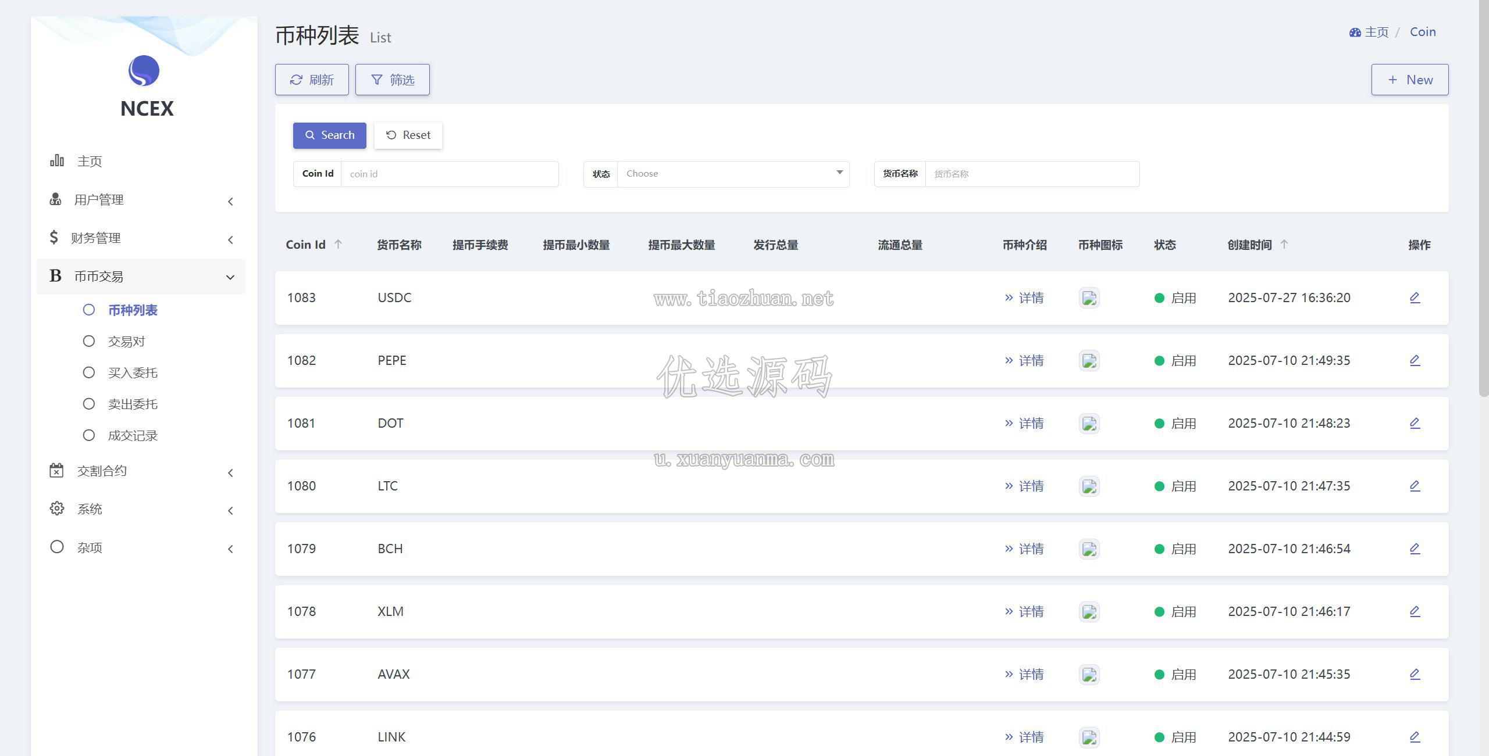Viewport: 1489px width, 756px height.
Task: Open the 状态 Choose dropdown
Action: point(733,174)
